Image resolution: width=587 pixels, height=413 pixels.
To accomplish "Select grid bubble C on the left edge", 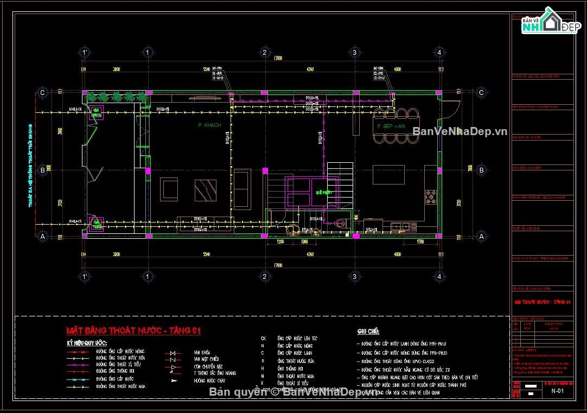I will pyautogui.click(x=42, y=92).
